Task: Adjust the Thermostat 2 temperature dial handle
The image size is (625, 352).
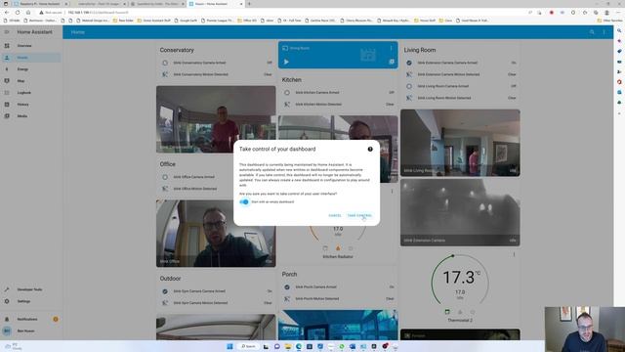Action: [453, 255]
